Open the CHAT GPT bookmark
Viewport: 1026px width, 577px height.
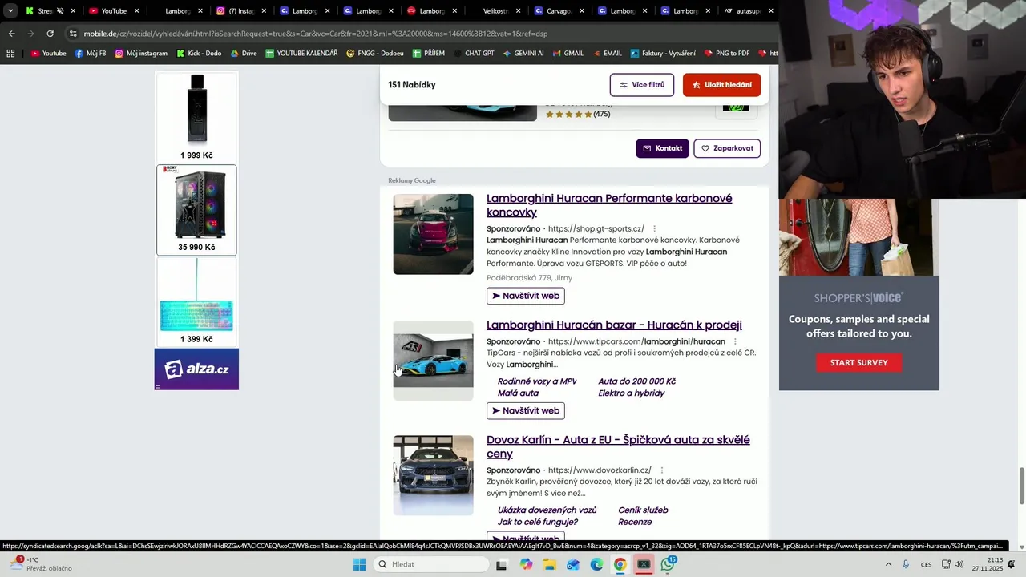pos(474,54)
